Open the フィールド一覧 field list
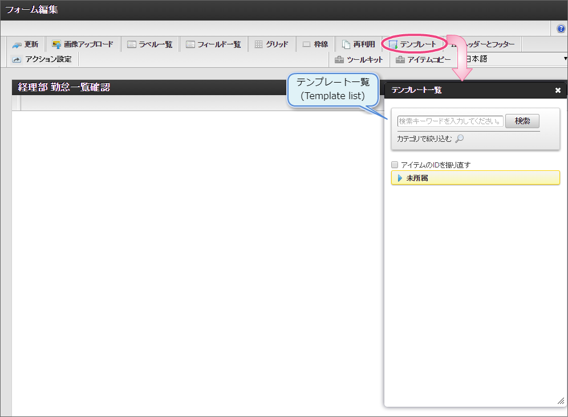 (213, 44)
